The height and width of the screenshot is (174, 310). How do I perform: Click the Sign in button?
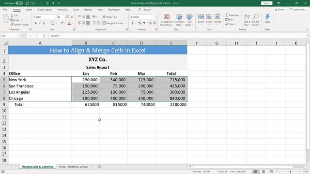267,3
